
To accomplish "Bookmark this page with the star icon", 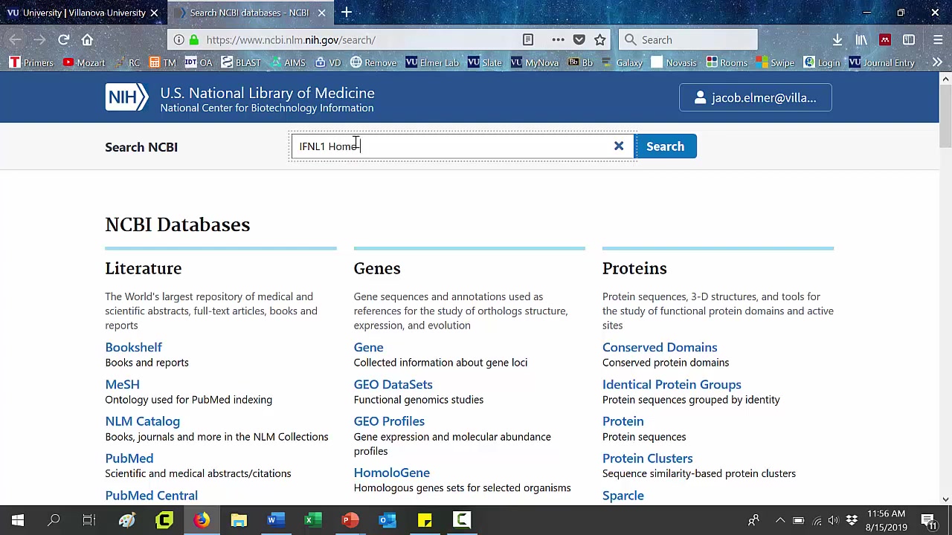I will (600, 40).
